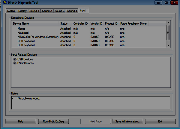Screen dimensions: 180x129
Task: Select the Mouse device row
Action: coord(89,29)
